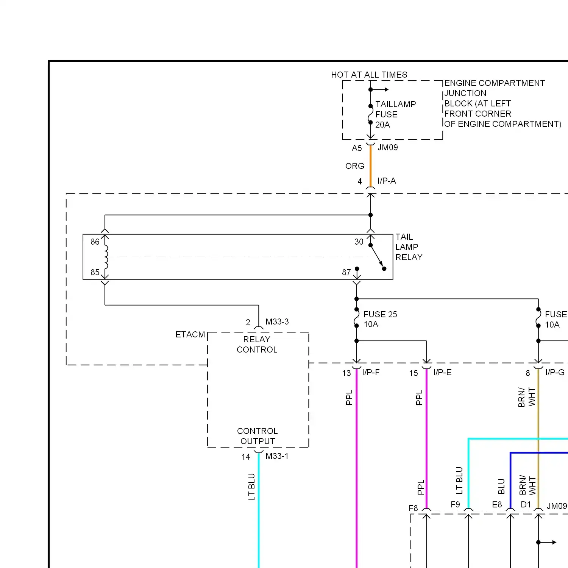Screen dimensions: 568x568
Task: Click relay terminal number 86
Action: pos(95,242)
